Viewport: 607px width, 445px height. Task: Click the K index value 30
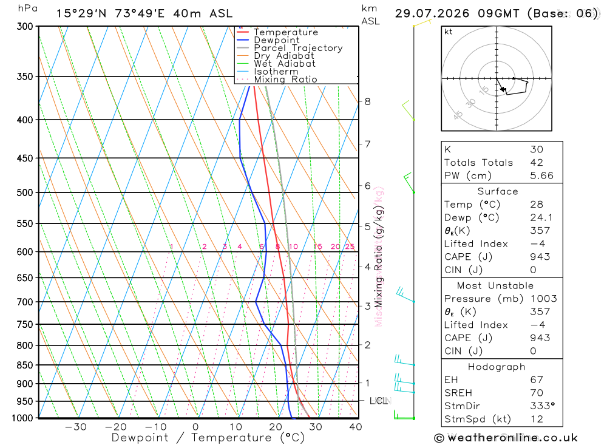[x=537, y=149]
